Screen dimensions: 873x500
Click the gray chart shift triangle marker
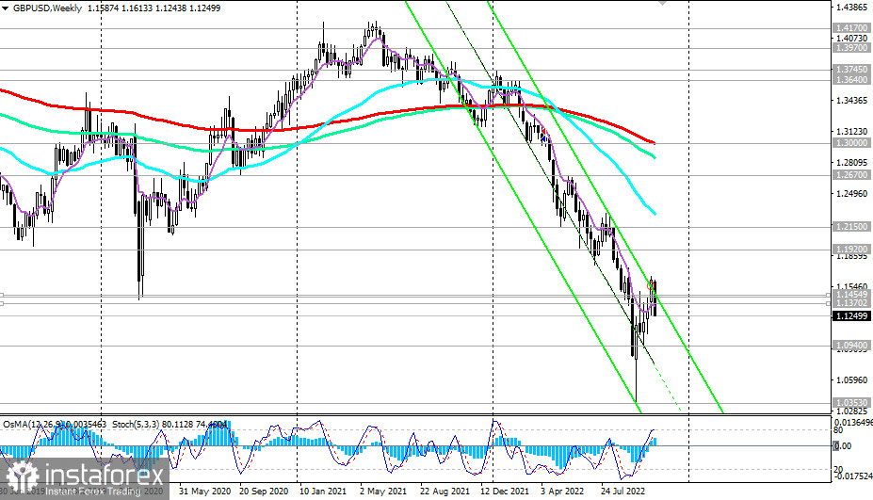tap(664, 3)
